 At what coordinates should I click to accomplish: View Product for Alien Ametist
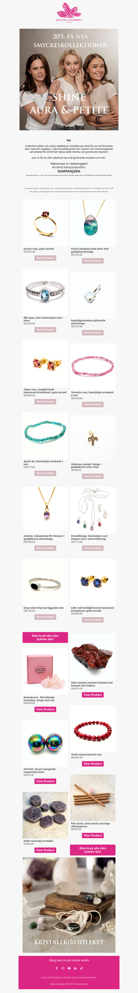pyautogui.click(x=93, y=695)
